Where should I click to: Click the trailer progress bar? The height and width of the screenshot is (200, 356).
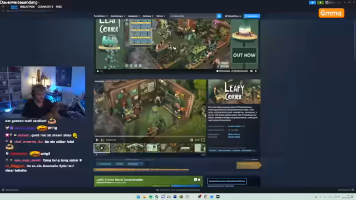tap(150, 136)
